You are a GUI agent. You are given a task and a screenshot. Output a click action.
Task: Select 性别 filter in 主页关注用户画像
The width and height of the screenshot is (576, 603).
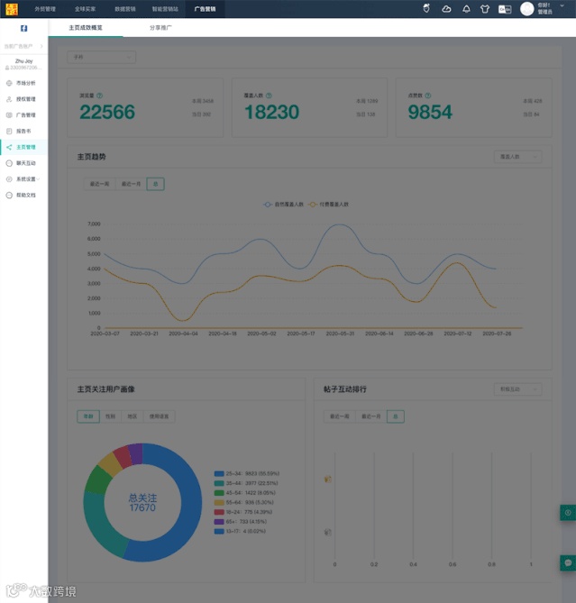pos(110,416)
